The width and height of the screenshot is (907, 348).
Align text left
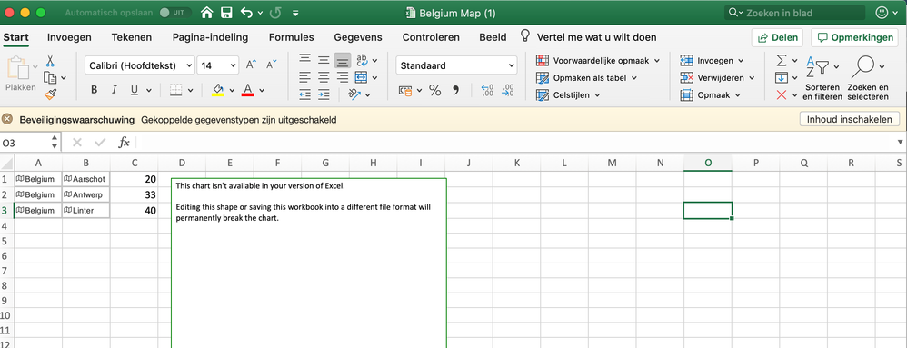(304, 77)
